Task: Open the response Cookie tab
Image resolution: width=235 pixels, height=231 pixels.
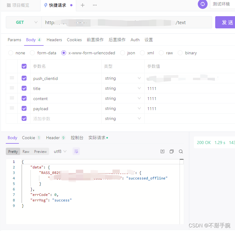Action: 31,138
